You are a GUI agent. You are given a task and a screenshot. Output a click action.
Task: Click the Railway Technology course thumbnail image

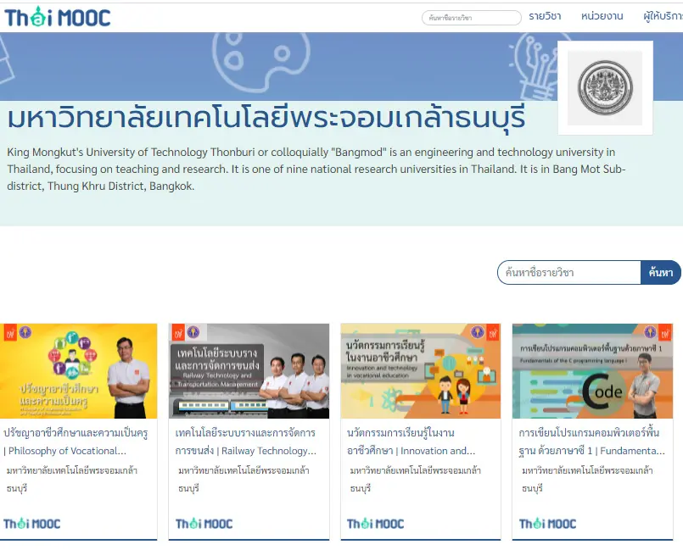[247, 371]
